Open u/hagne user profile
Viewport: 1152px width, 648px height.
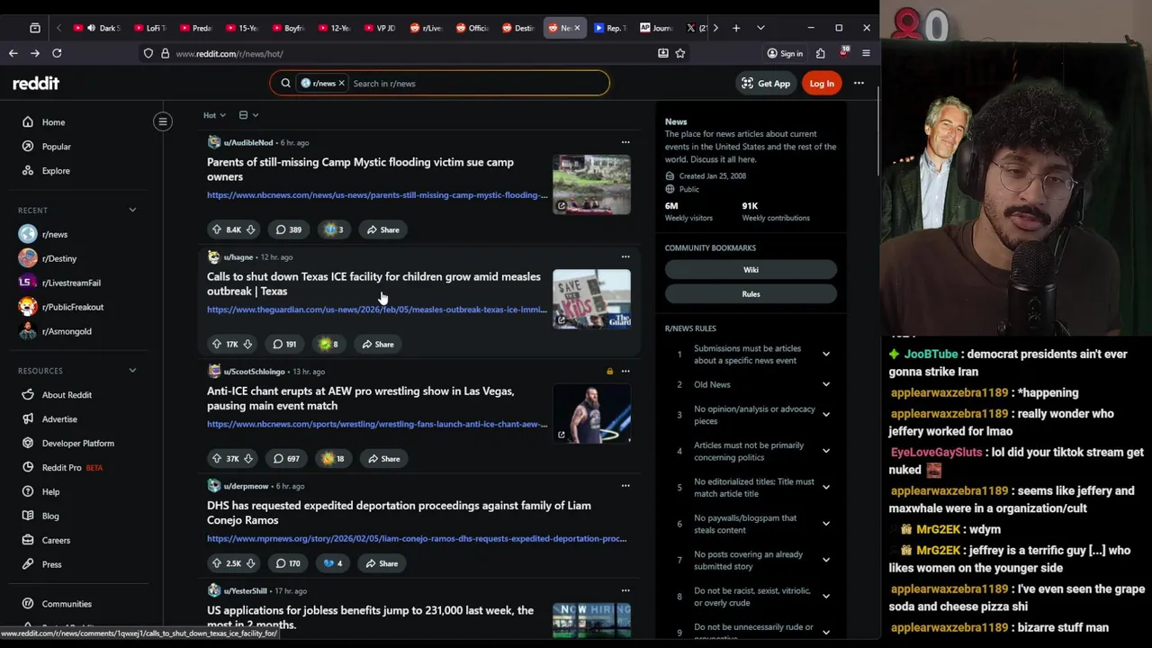click(238, 256)
